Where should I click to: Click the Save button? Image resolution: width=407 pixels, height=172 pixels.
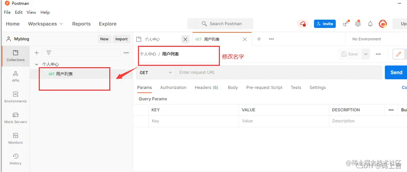point(350,54)
